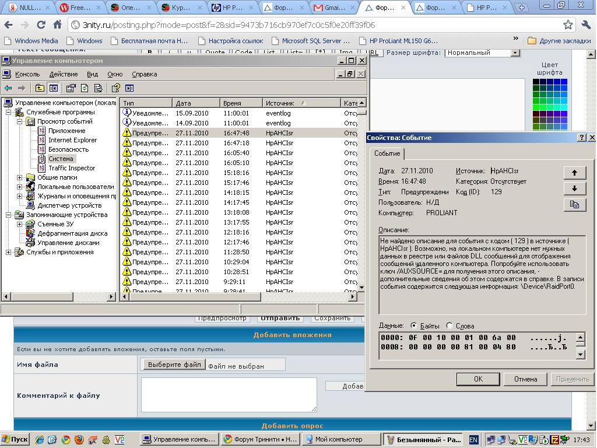The height and width of the screenshot is (448, 597).
Task: Expand the Общие папки tree node
Action: tap(19, 177)
